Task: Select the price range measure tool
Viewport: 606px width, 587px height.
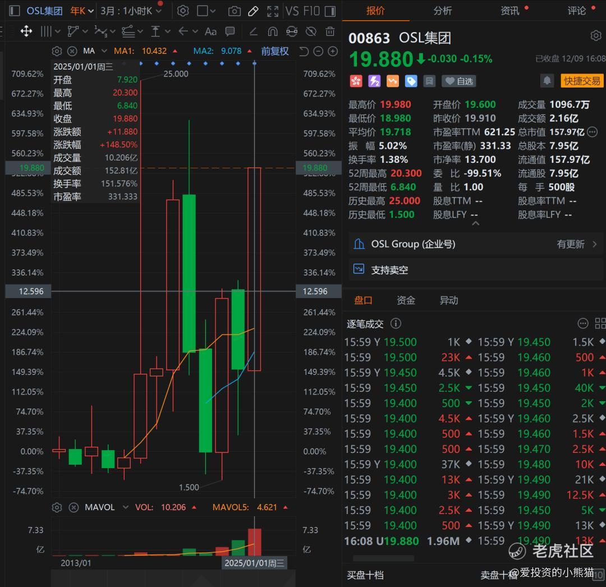Action: [155, 31]
